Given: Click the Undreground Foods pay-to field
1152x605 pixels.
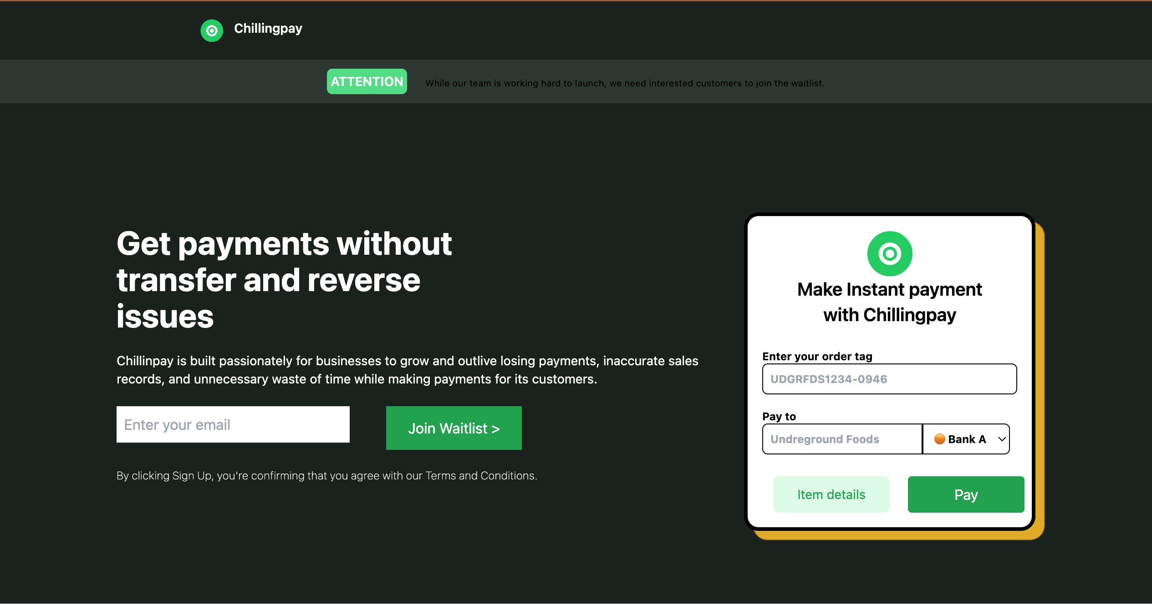Looking at the screenshot, I should pos(842,439).
